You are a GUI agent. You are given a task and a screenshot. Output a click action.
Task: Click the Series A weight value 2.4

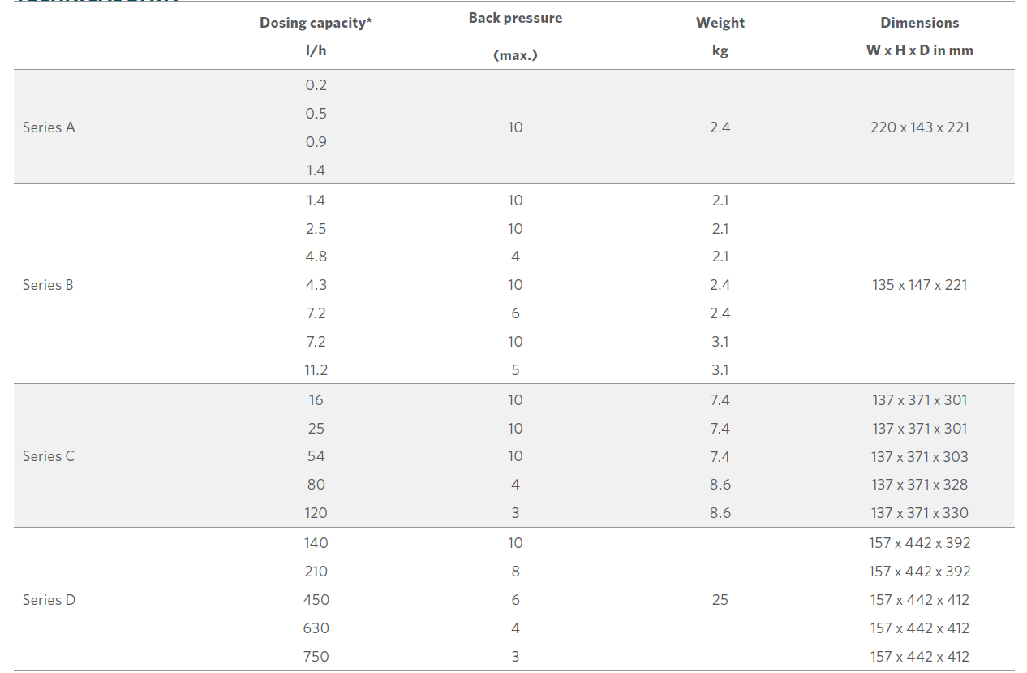click(x=720, y=127)
